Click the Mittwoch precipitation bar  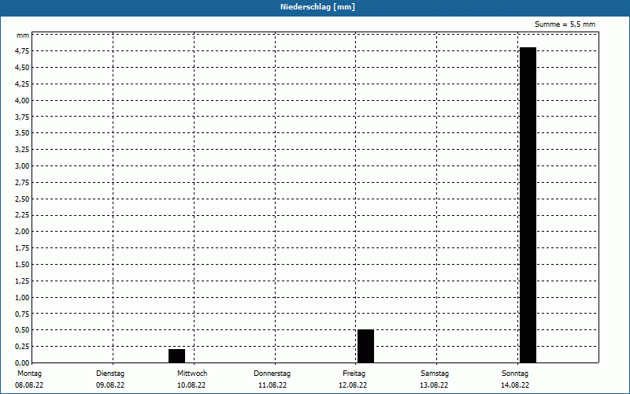pos(176,356)
